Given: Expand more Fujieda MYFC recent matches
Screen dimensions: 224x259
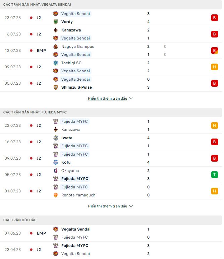Looking at the screenshot, I should click(x=108, y=206).
